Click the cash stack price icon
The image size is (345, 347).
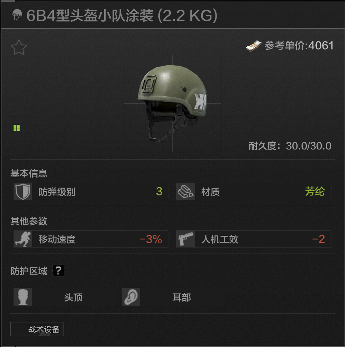pos(254,46)
